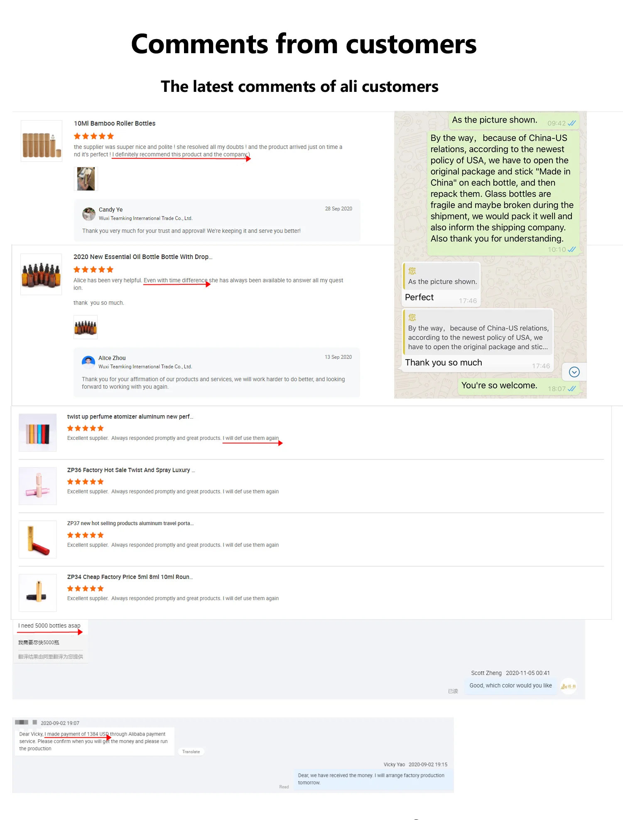Click the 'I need 5000 bottles asap' message
The image size is (623, 820).
[49, 625]
